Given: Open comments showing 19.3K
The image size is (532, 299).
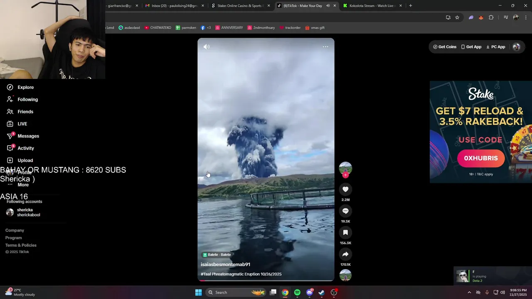Looking at the screenshot, I should point(345,211).
